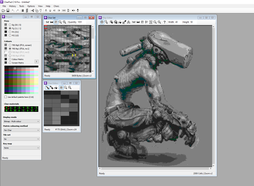The image size is (254, 186).
Task: Save the project using floppy disk icon
Action: pyautogui.click(x=8, y=11)
